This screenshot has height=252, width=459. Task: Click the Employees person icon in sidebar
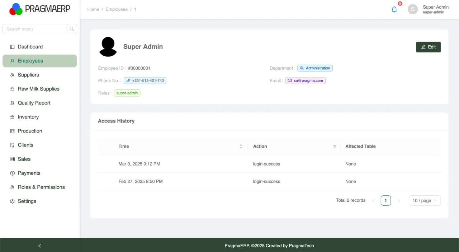coord(13,61)
